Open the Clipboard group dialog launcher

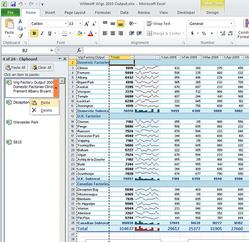pyautogui.click(x=25, y=43)
